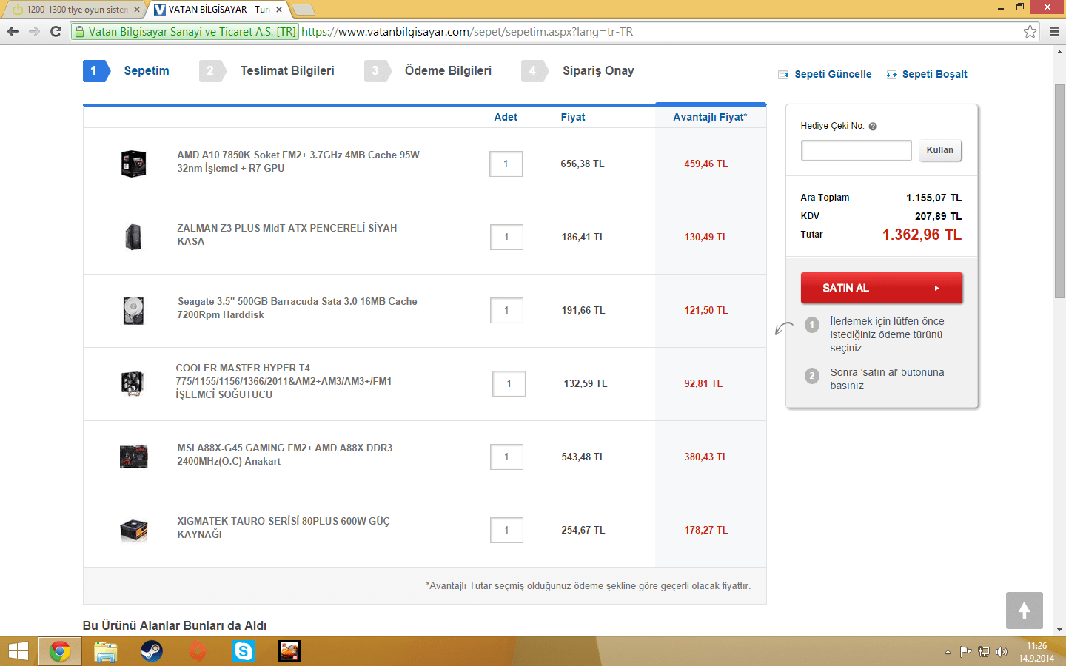
Task: Click quantity field for Seagate Barracuda
Action: 506,311
